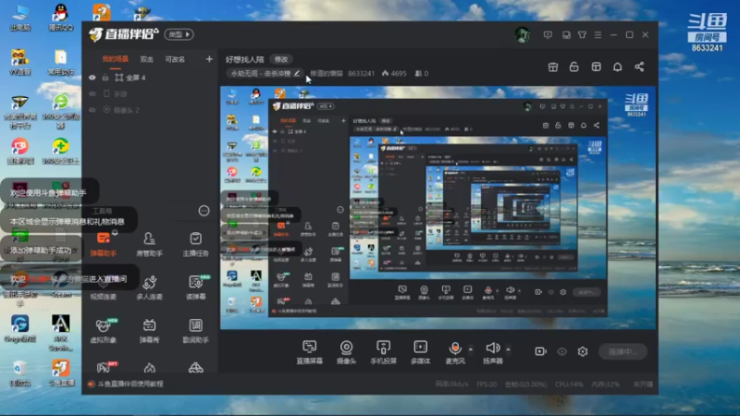Open the 弹幕助手 barrage assistant tool
The width and height of the screenshot is (740, 416).
104,244
